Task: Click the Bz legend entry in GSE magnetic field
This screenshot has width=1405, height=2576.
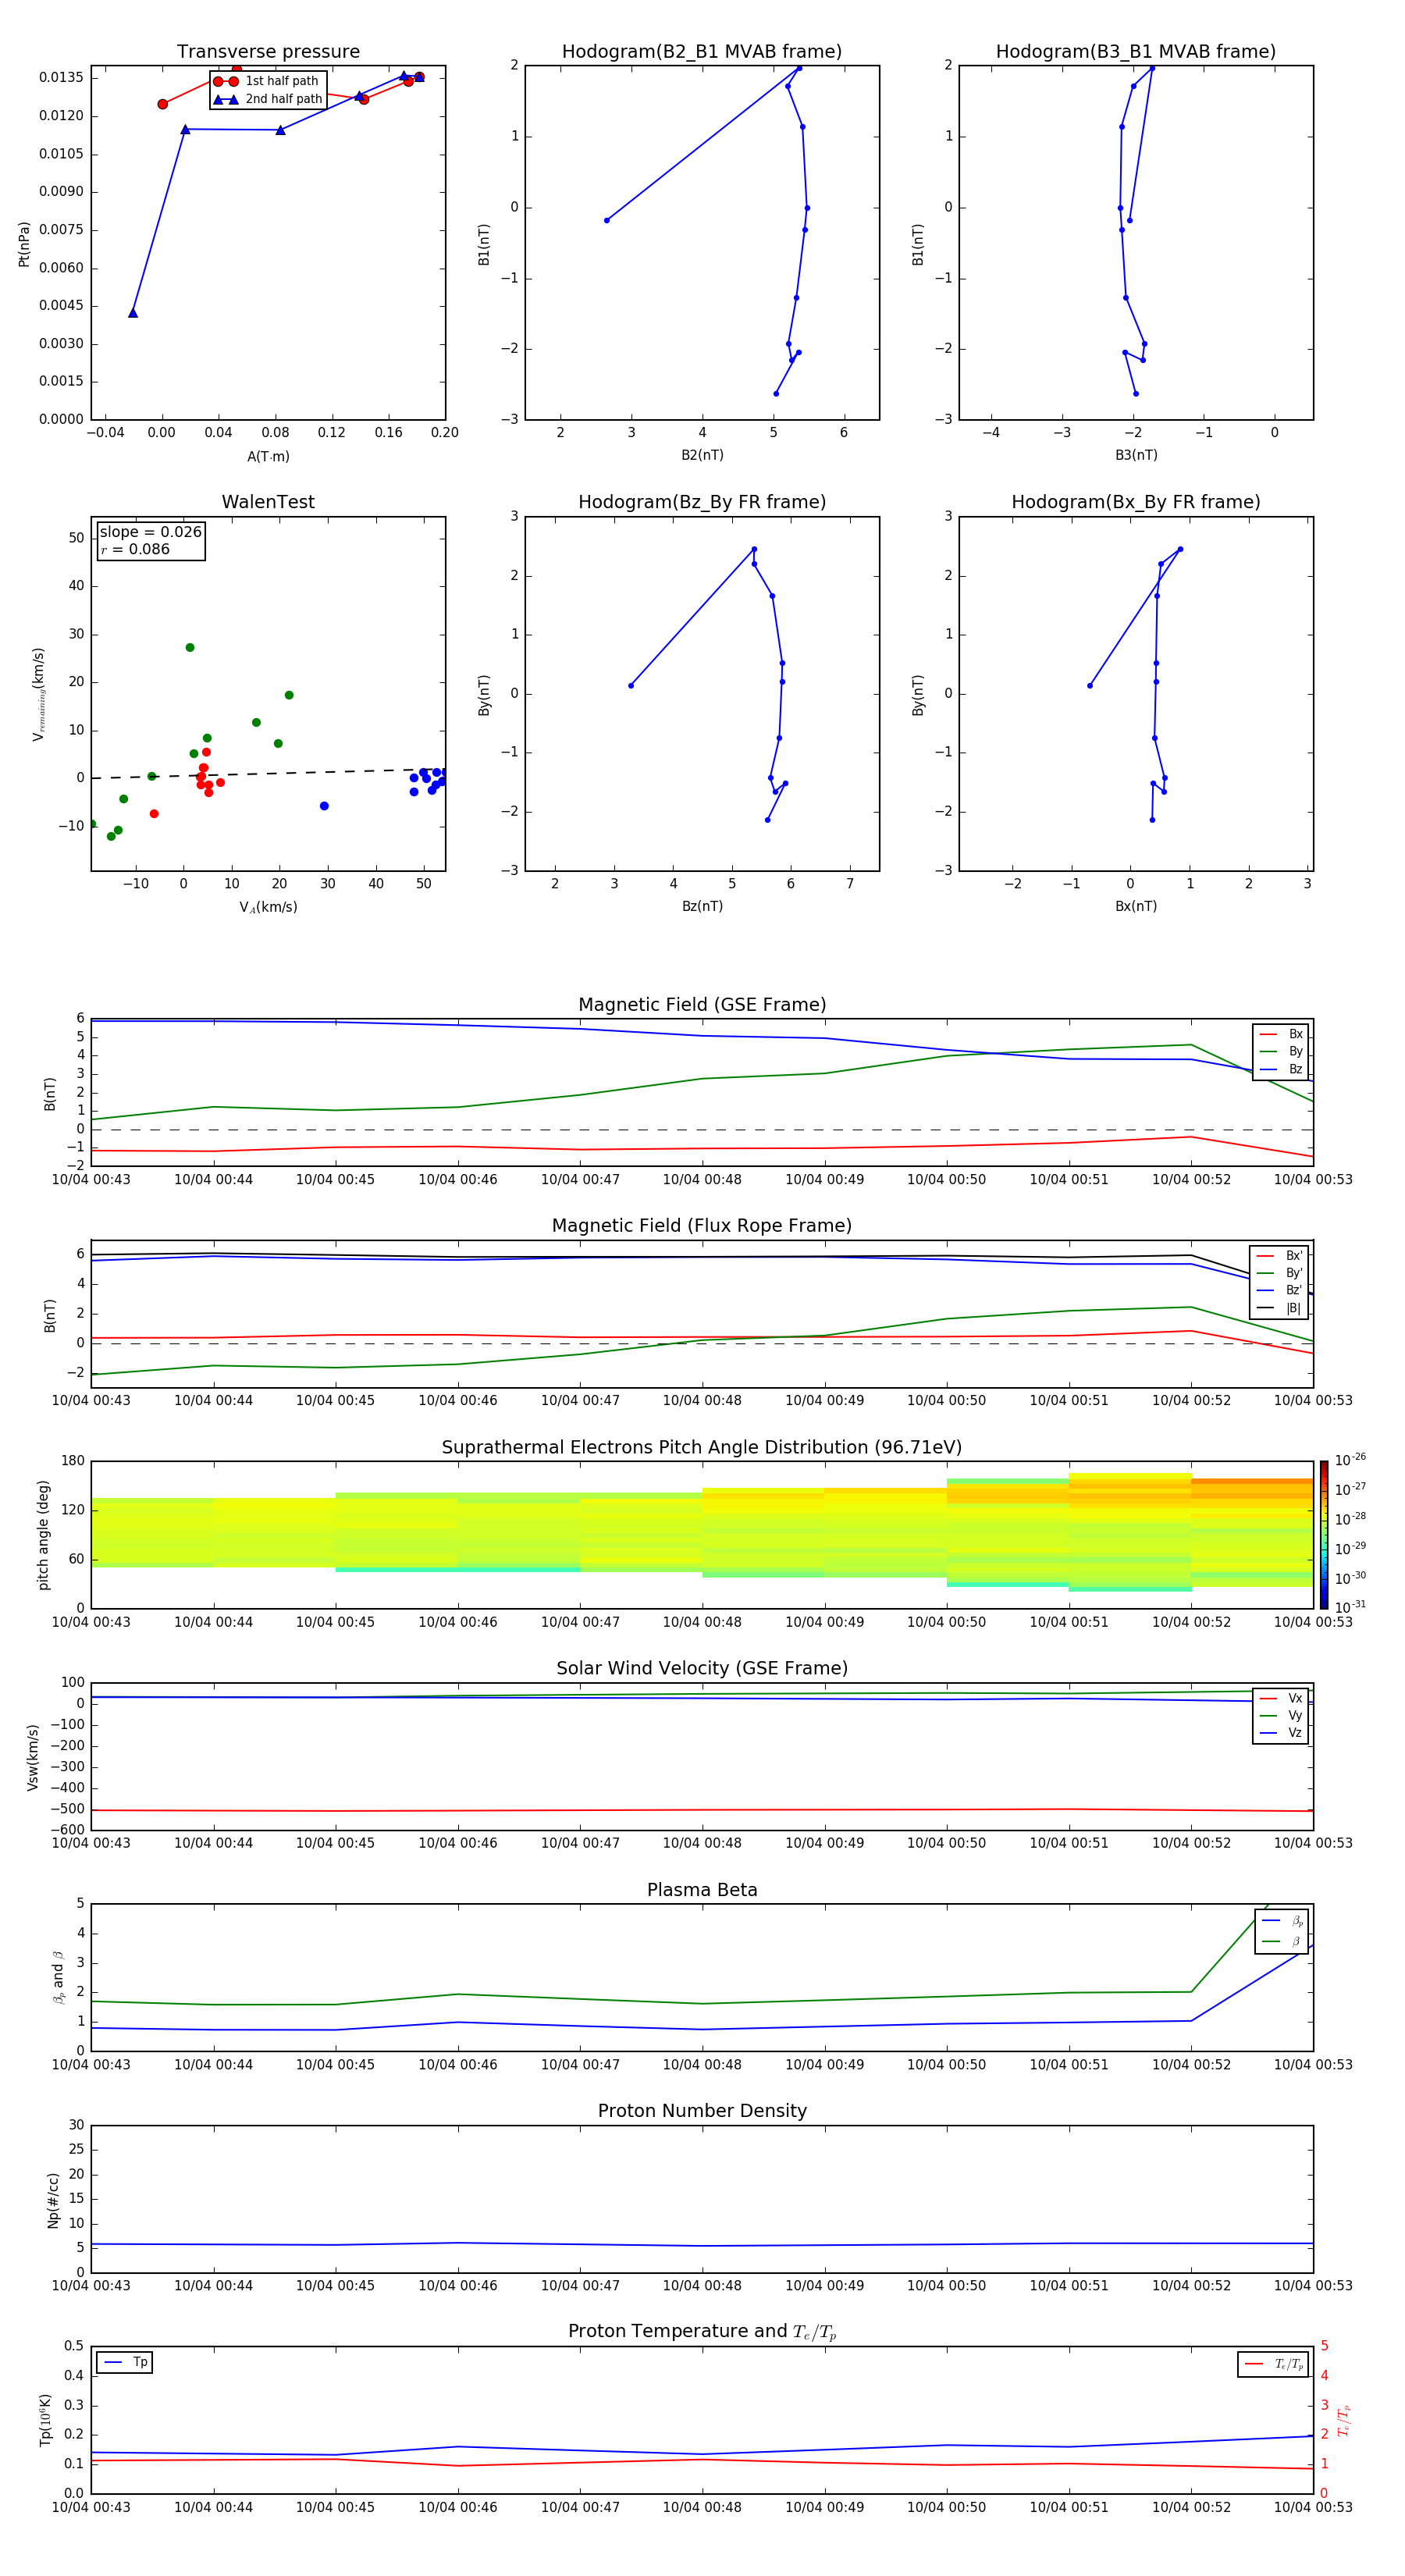Action: (1281, 1069)
